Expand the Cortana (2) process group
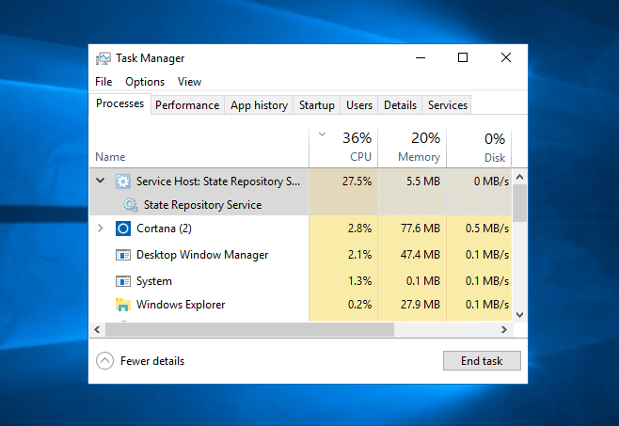This screenshot has height=426, width=619. pyautogui.click(x=101, y=229)
